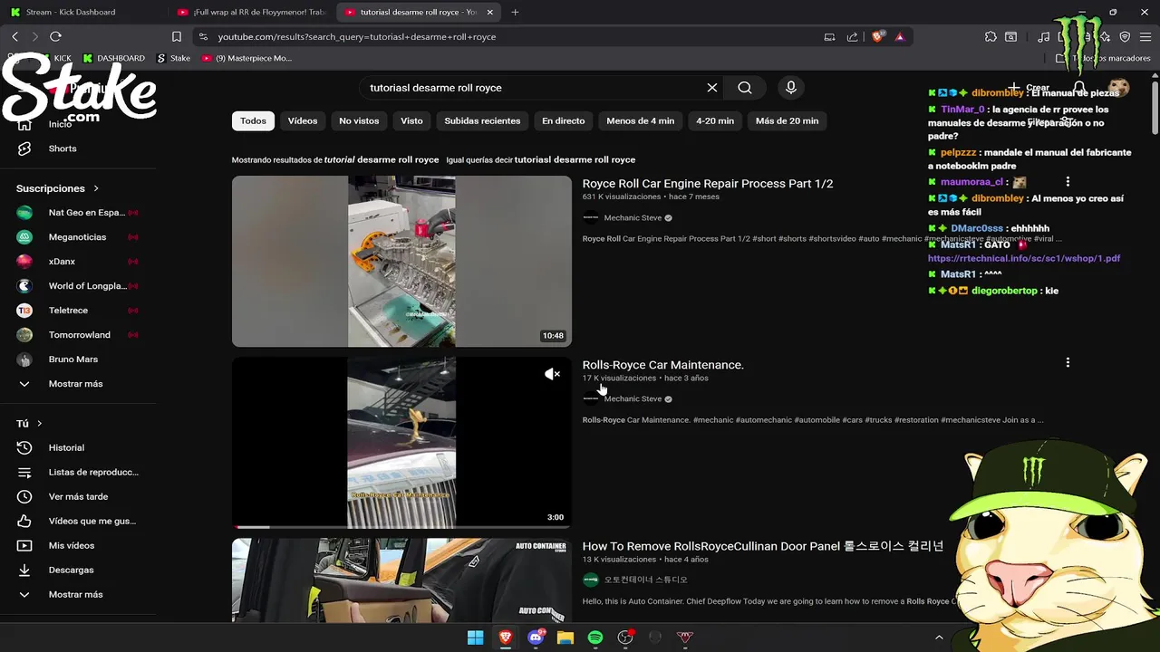Switch to the Full wrap al RR tab
1160x652 pixels.
[x=251, y=12]
